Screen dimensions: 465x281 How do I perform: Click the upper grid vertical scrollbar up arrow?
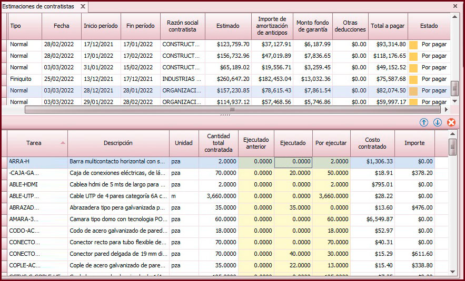(x=454, y=17)
